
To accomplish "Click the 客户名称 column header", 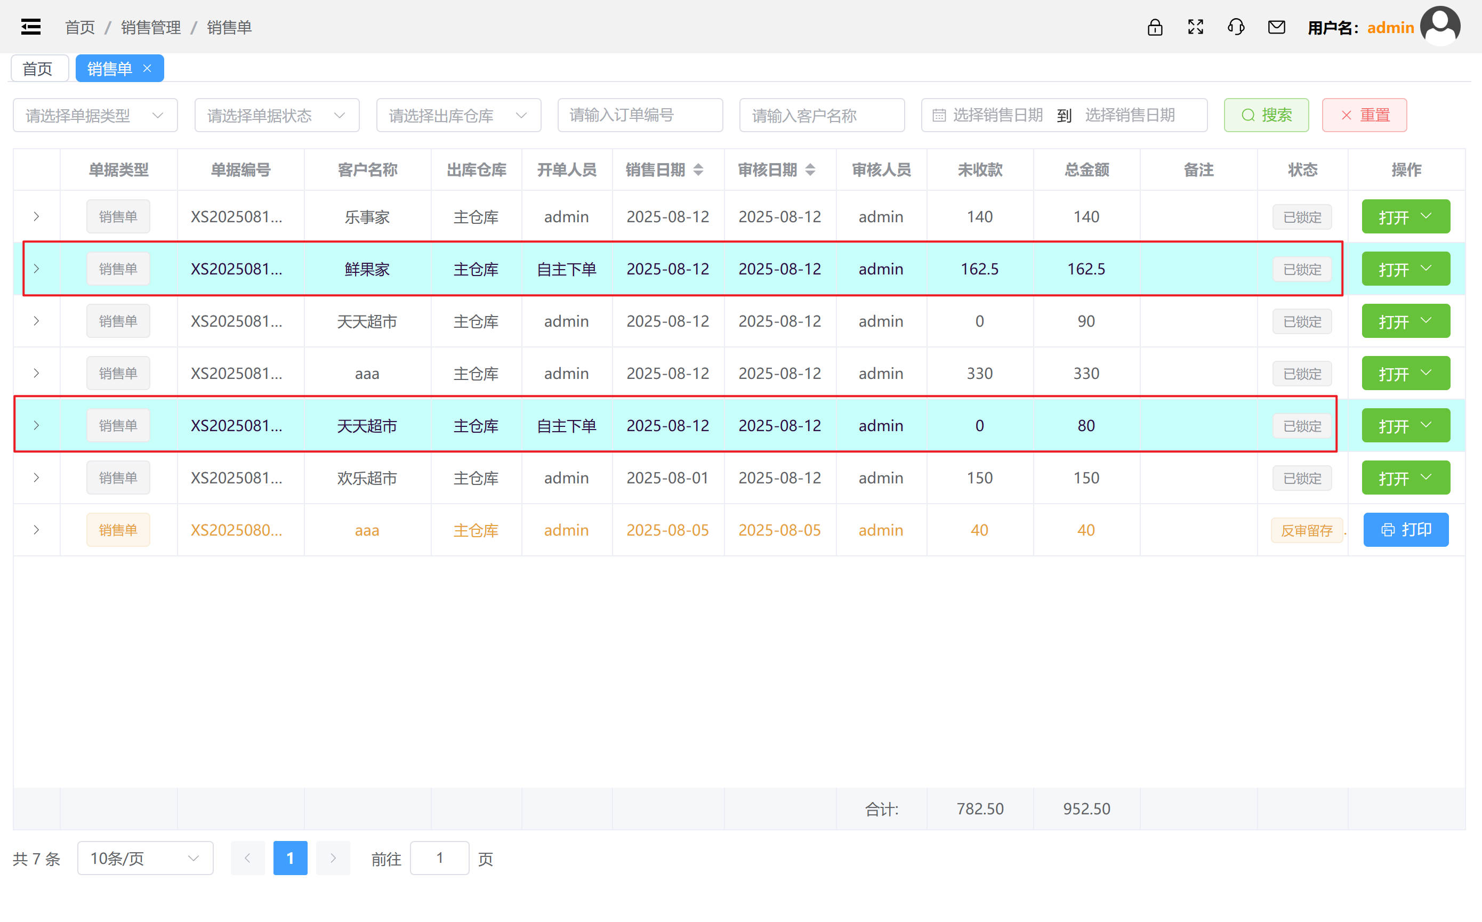I will tap(367, 169).
